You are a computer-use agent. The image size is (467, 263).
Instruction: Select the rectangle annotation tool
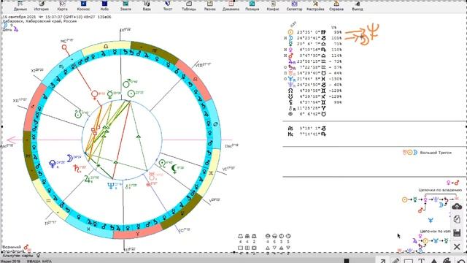408,260
